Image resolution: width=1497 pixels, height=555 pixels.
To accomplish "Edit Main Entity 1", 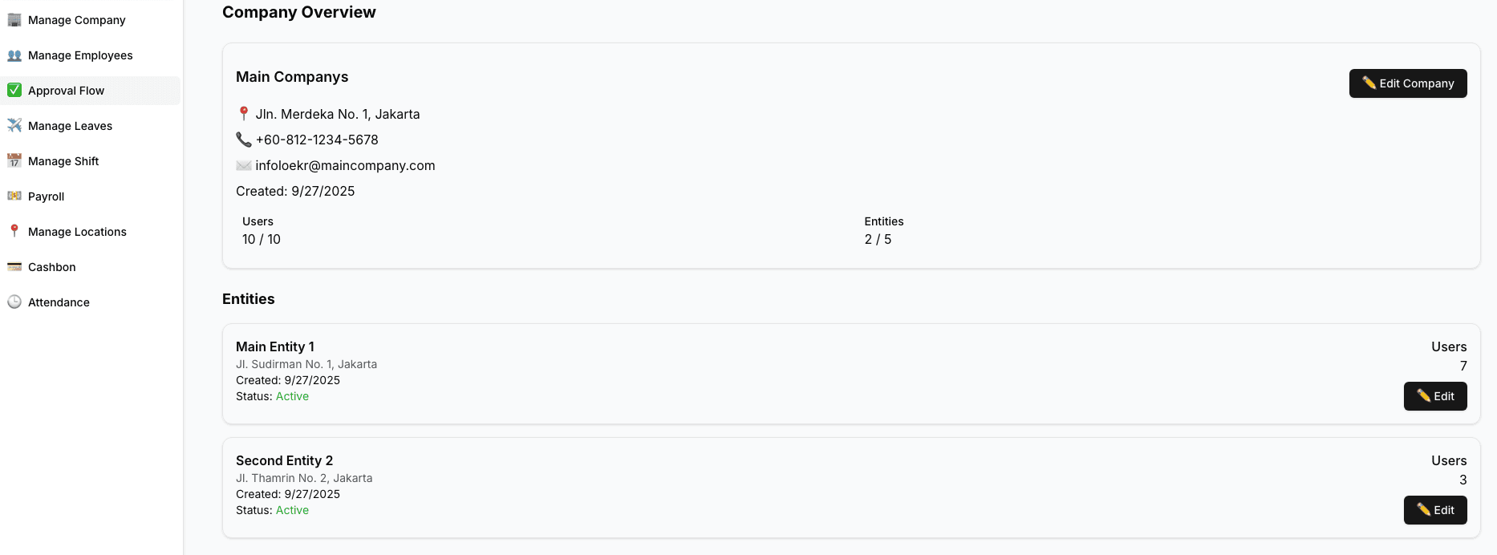I will pos(1434,396).
